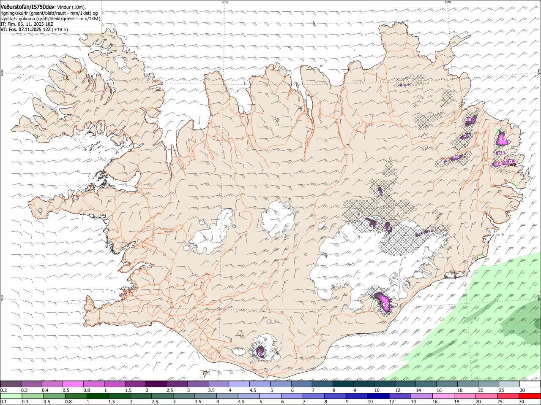Viewport: 541px width, 405px height.
Task: Pick the violet 12 swatch in rain scale
Action: point(400,396)
